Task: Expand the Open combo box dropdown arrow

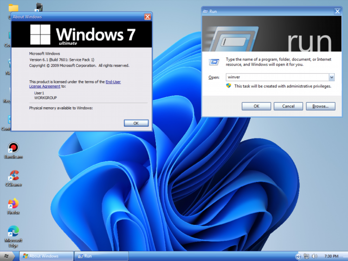Action: coord(332,77)
